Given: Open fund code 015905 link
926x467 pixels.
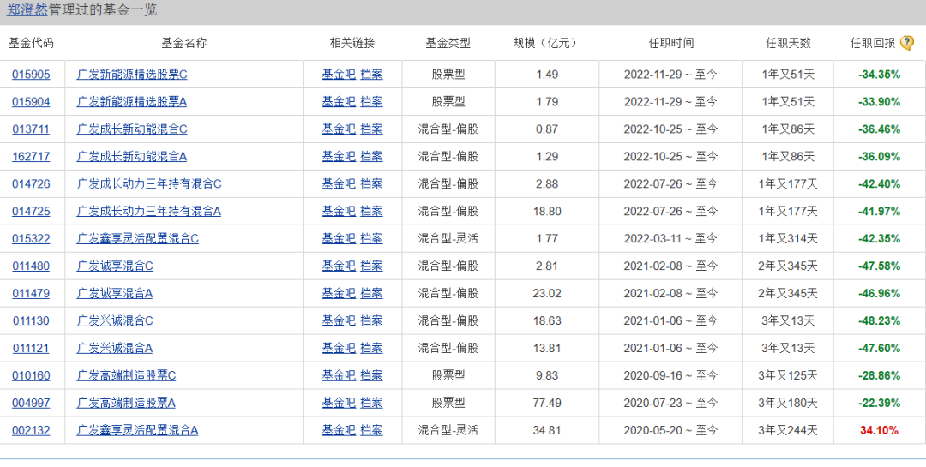Looking at the screenshot, I should [31, 75].
